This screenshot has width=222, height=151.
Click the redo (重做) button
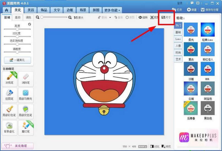(119, 17)
